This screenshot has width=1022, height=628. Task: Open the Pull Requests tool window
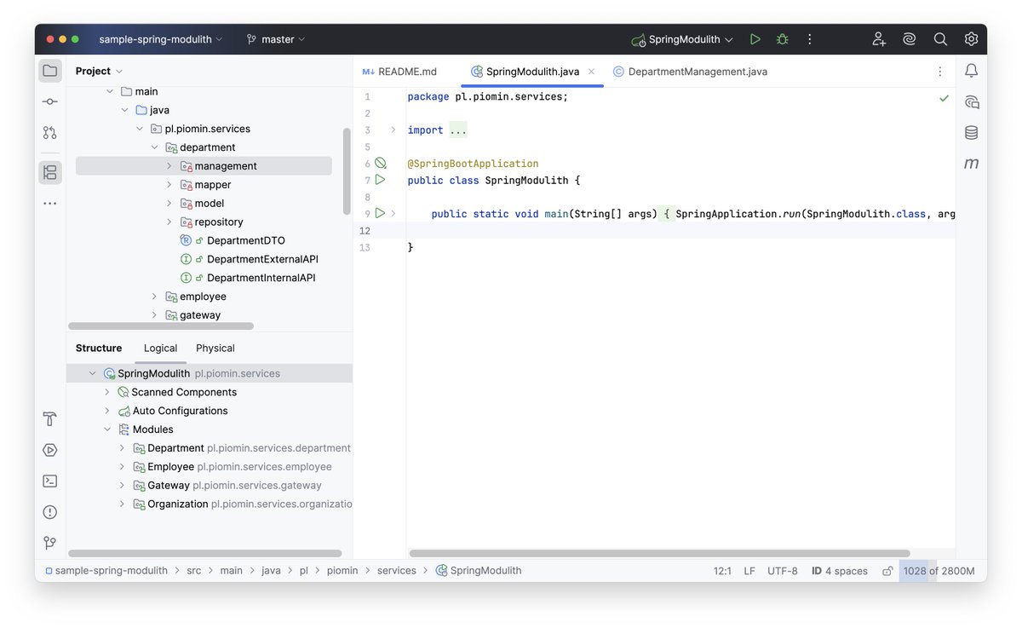point(50,132)
